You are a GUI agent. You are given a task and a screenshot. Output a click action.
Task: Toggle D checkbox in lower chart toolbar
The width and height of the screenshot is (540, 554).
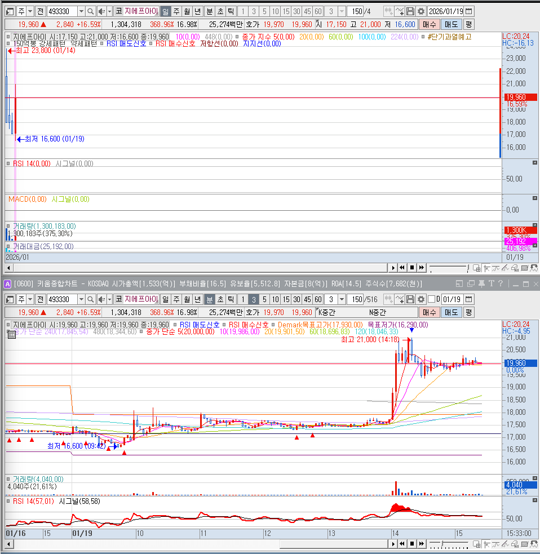431,299
